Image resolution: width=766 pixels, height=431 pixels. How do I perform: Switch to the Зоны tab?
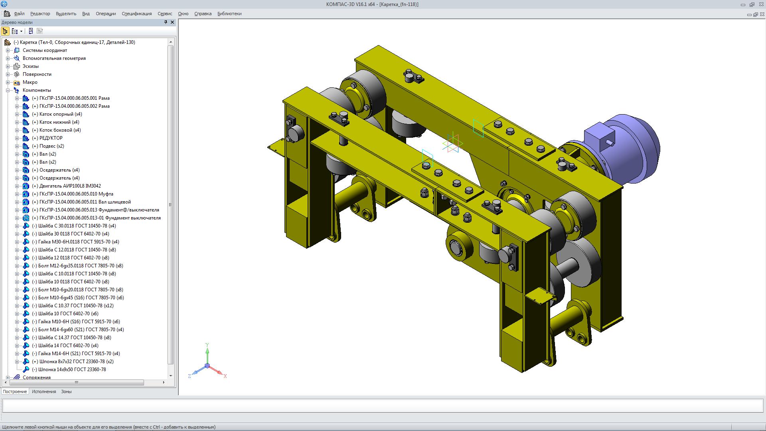point(66,391)
